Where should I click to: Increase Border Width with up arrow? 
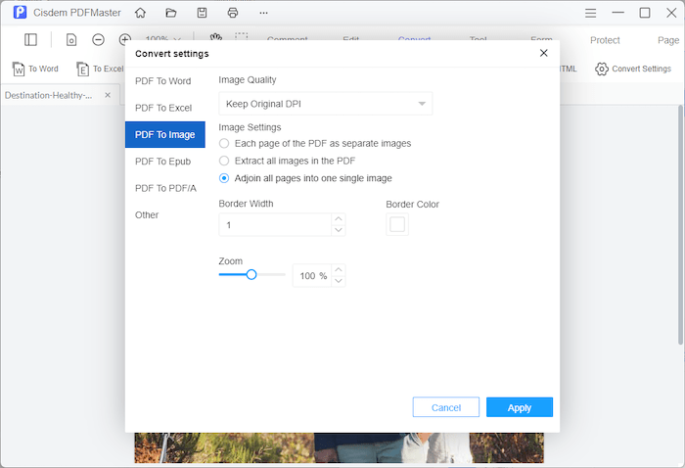click(339, 219)
